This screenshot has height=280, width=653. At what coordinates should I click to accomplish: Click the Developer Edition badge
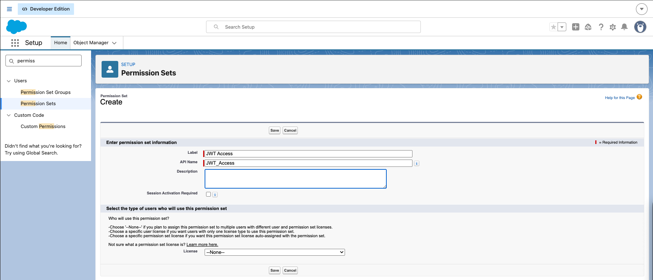click(x=46, y=9)
